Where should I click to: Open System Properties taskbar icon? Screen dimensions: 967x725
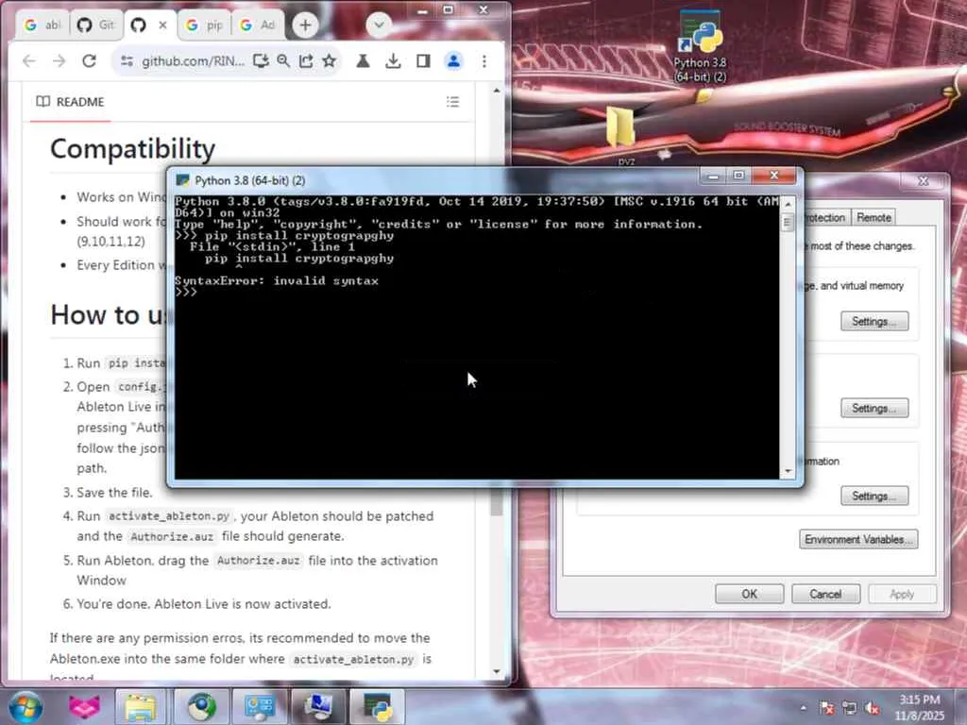click(318, 707)
